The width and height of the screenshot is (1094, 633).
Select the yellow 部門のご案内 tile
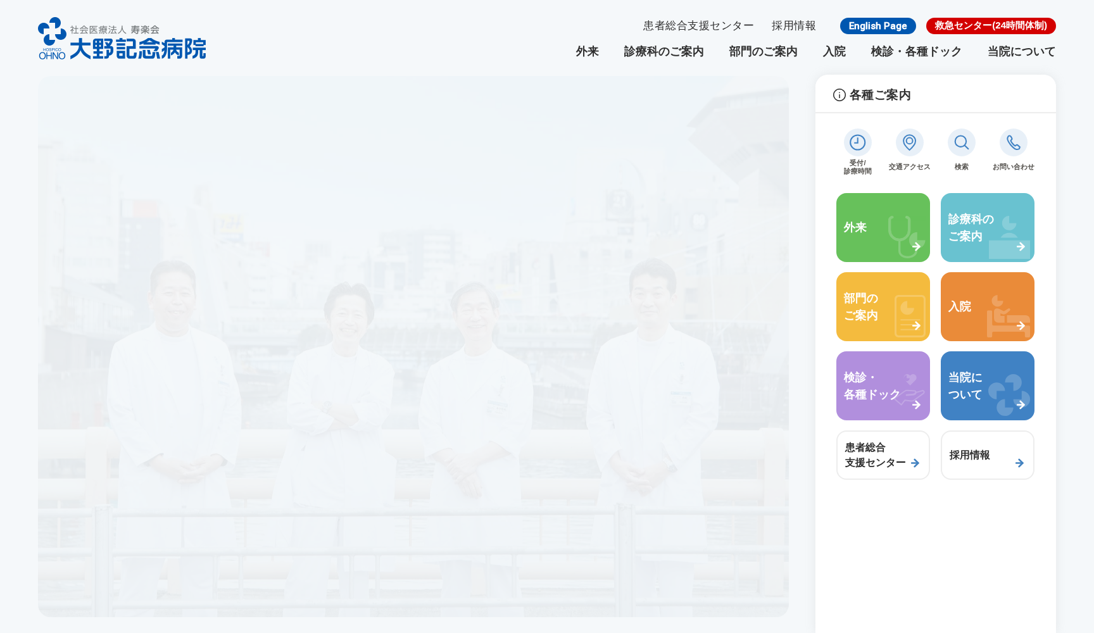click(x=883, y=306)
